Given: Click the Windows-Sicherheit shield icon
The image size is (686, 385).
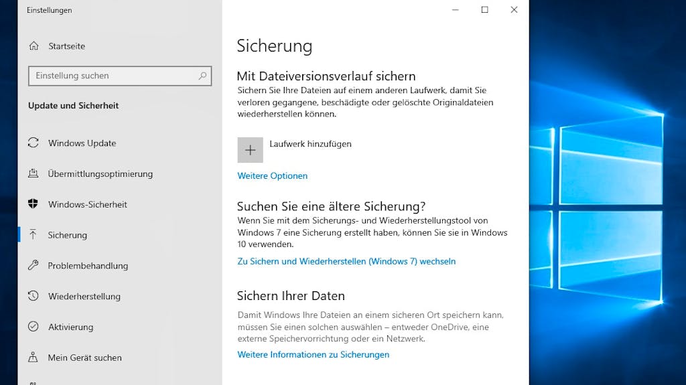Looking at the screenshot, I should 33,204.
